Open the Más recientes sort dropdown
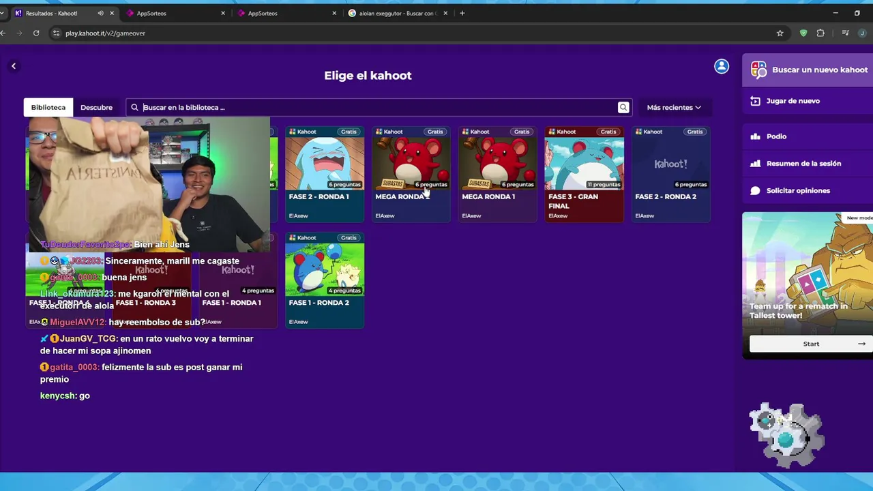 coord(674,107)
